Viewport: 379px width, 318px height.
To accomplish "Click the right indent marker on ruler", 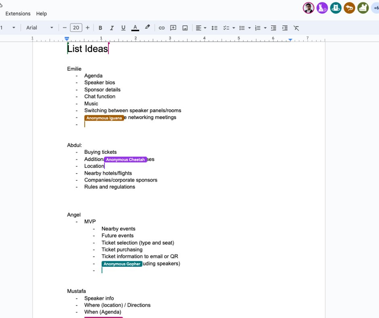I will [290, 40].
